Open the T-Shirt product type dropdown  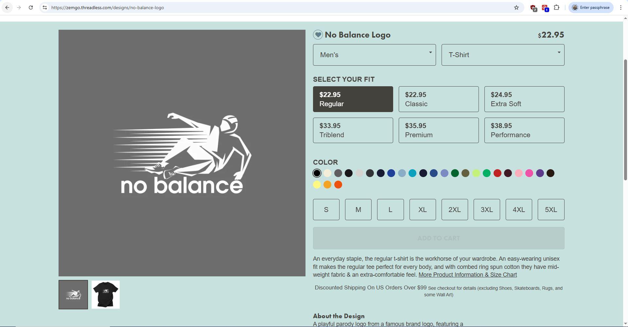(503, 55)
